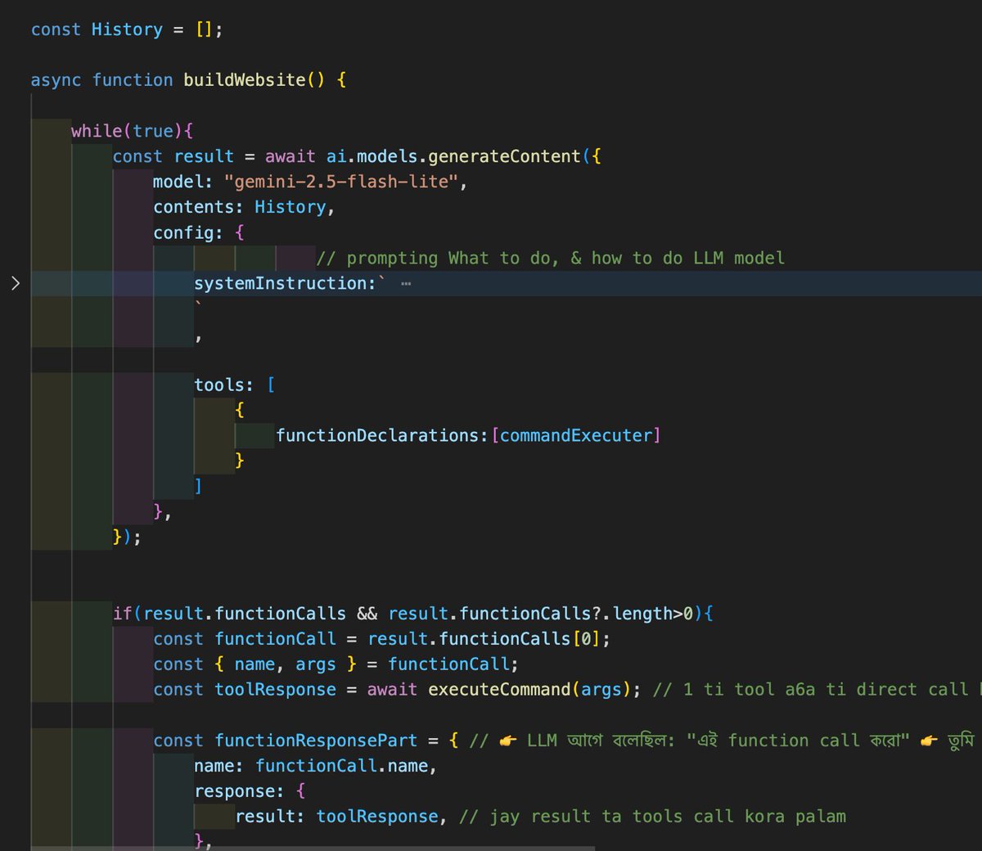Click 'generateContent' method call

click(x=504, y=156)
